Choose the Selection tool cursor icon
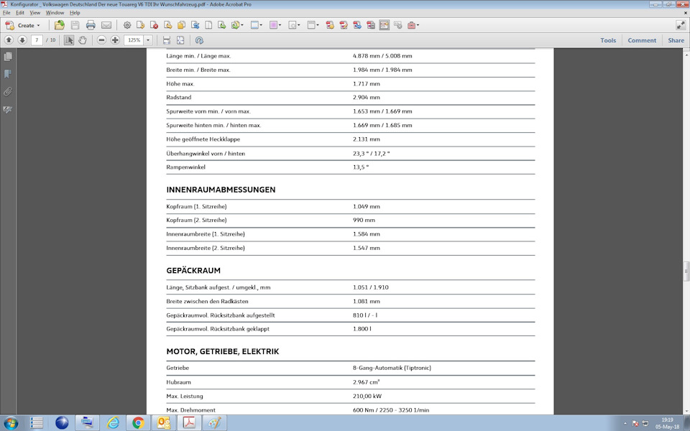The image size is (690, 431). (69, 40)
